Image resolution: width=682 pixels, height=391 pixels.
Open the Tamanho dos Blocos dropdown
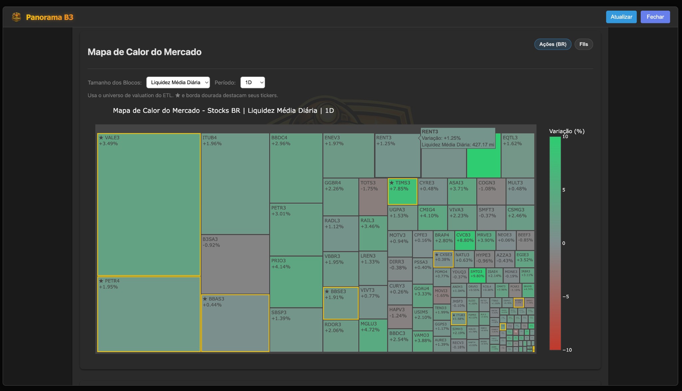tap(178, 82)
